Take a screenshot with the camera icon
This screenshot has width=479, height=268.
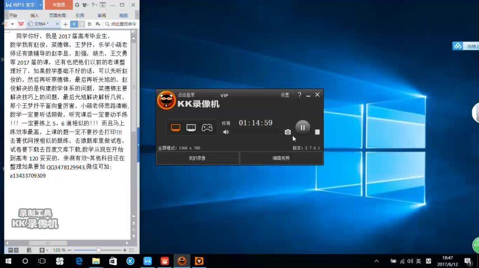pos(288,132)
